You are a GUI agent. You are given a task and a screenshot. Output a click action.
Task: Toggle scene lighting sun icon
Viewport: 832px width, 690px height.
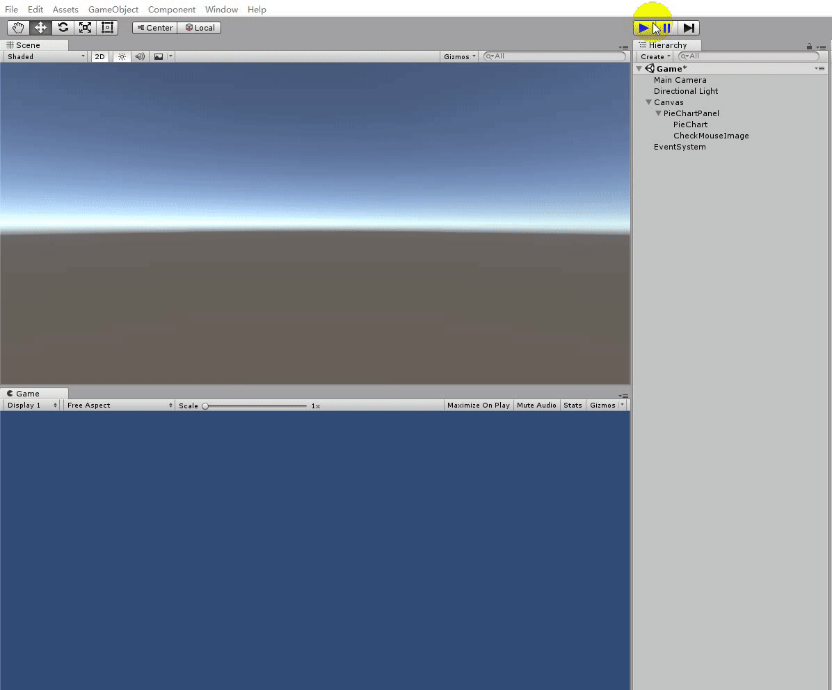point(122,57)
